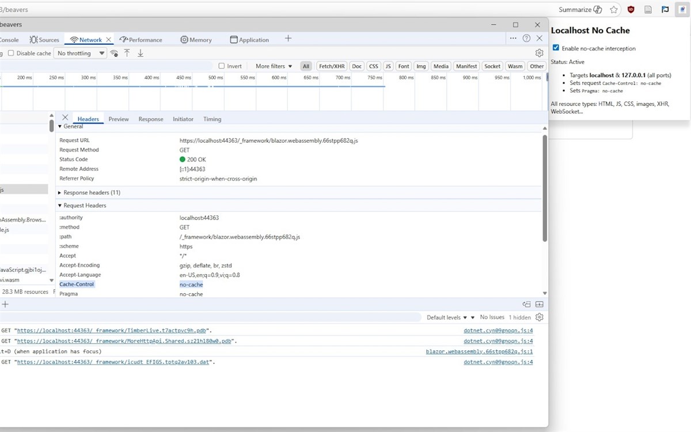Open the More filters dropdown
The width and height of the screenshot is (691, 432).
pyautogui.click(x=274, y=66)
